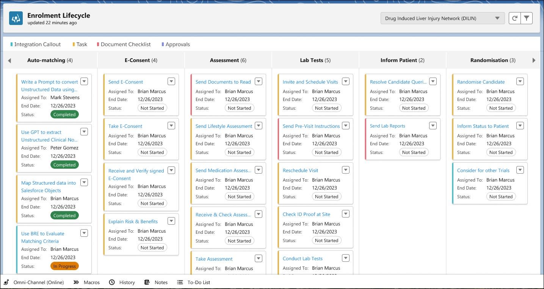Open Notes from the utility bar icon

[146, 282]
